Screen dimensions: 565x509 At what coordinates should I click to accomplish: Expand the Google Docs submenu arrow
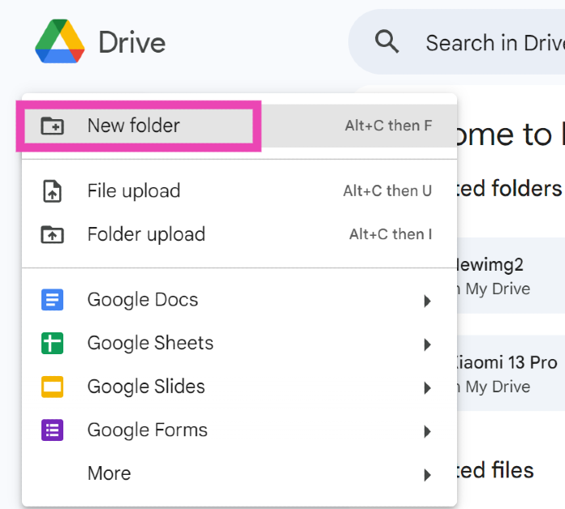coord(427,301)
